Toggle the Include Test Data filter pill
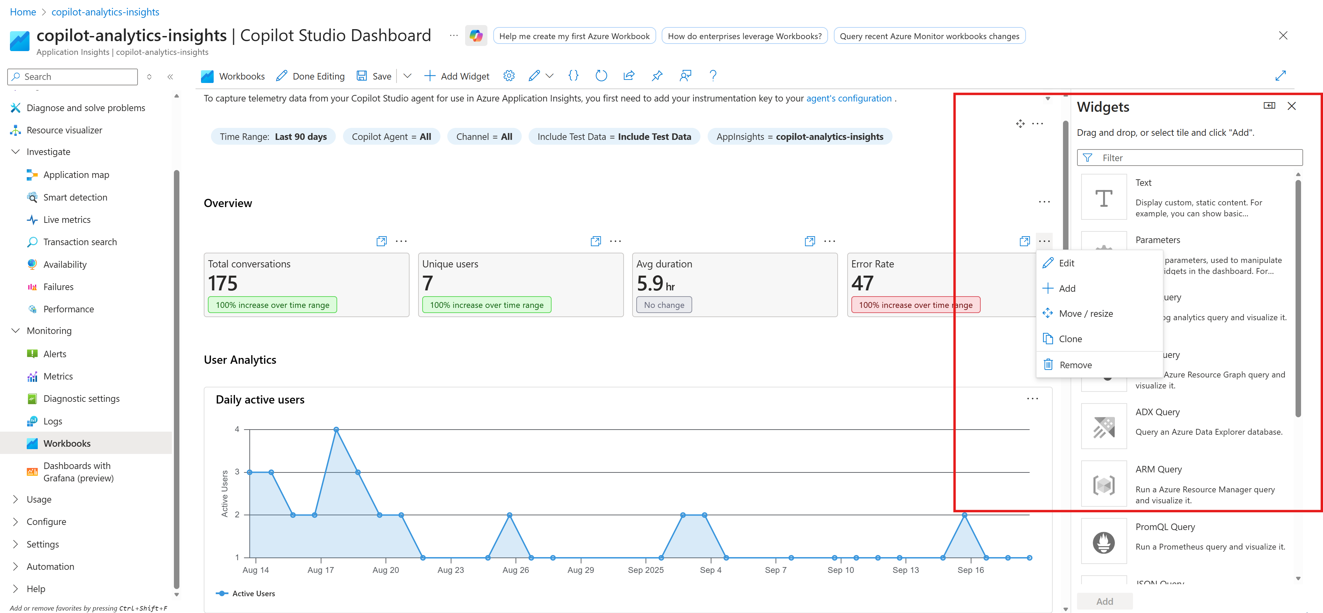This screenshot has height=613, width=1323. [x=614, y=136]
